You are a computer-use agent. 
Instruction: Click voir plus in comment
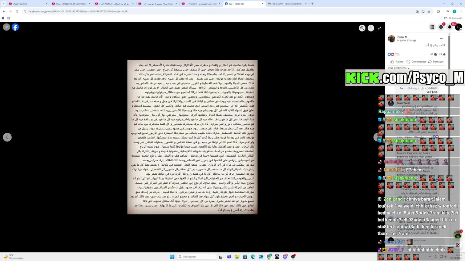[432, 92]
